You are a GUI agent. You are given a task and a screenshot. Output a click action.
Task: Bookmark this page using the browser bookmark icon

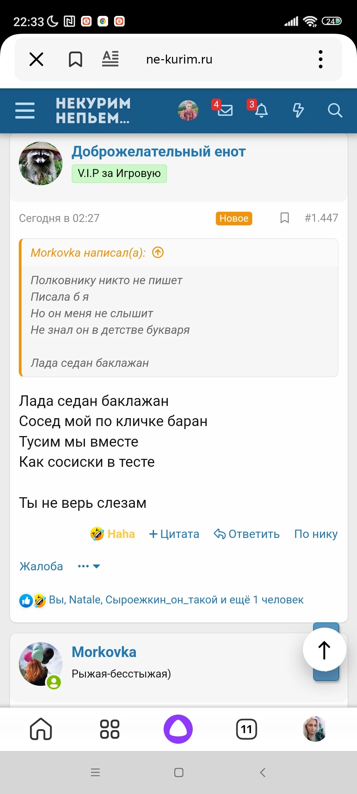pos(75,59)
